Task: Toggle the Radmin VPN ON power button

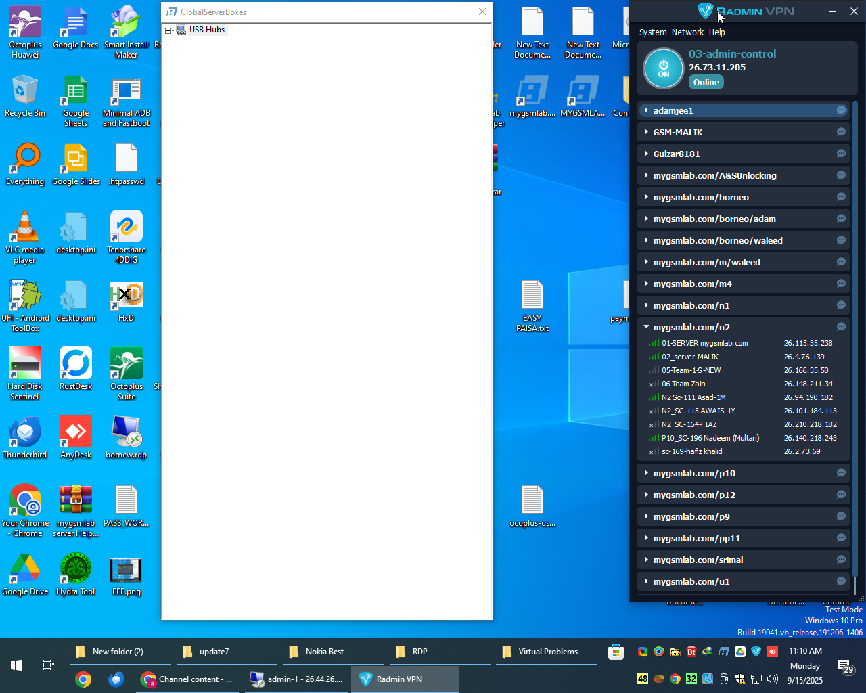Action: pos(664,69)
